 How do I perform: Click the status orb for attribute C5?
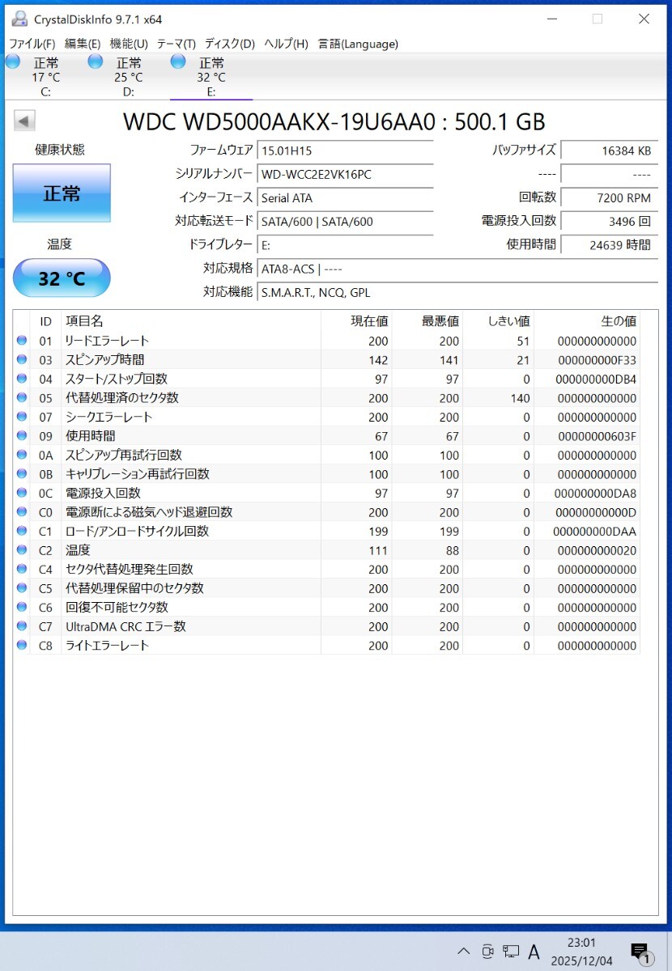(x=22, y=588)
